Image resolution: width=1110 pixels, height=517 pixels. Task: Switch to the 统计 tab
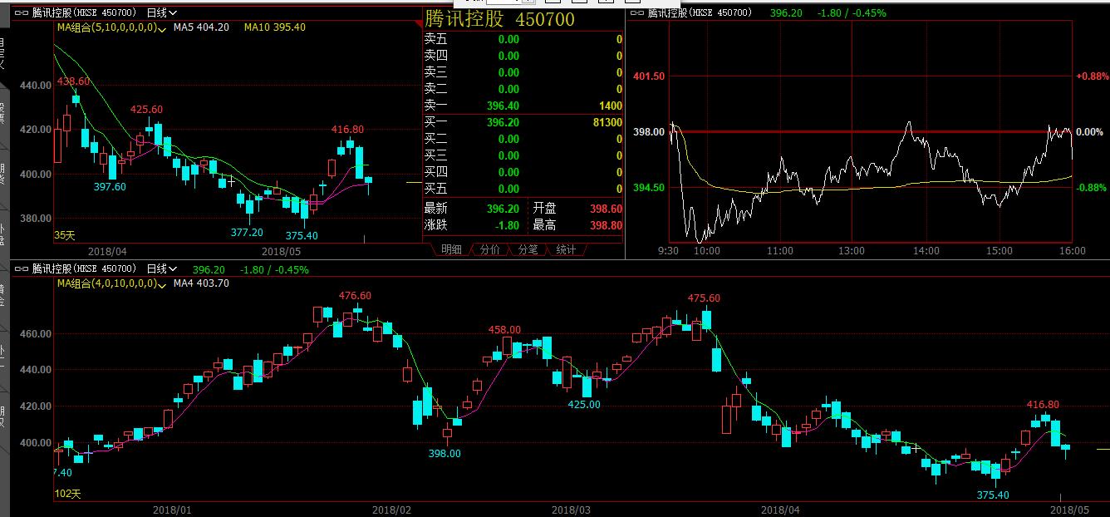(566, 249)
